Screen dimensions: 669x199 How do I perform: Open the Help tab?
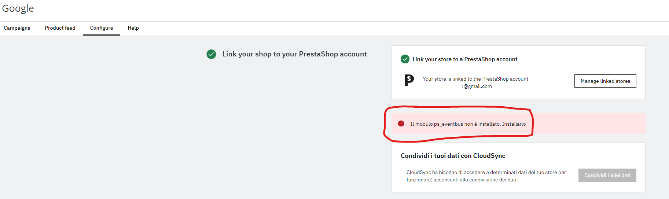(x=133, y=28)
